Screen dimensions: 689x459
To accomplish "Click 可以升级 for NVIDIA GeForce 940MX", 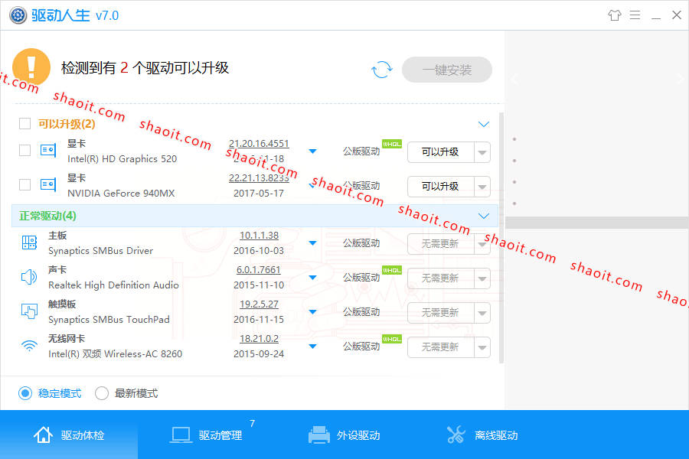I will click(x=441, y=187).
